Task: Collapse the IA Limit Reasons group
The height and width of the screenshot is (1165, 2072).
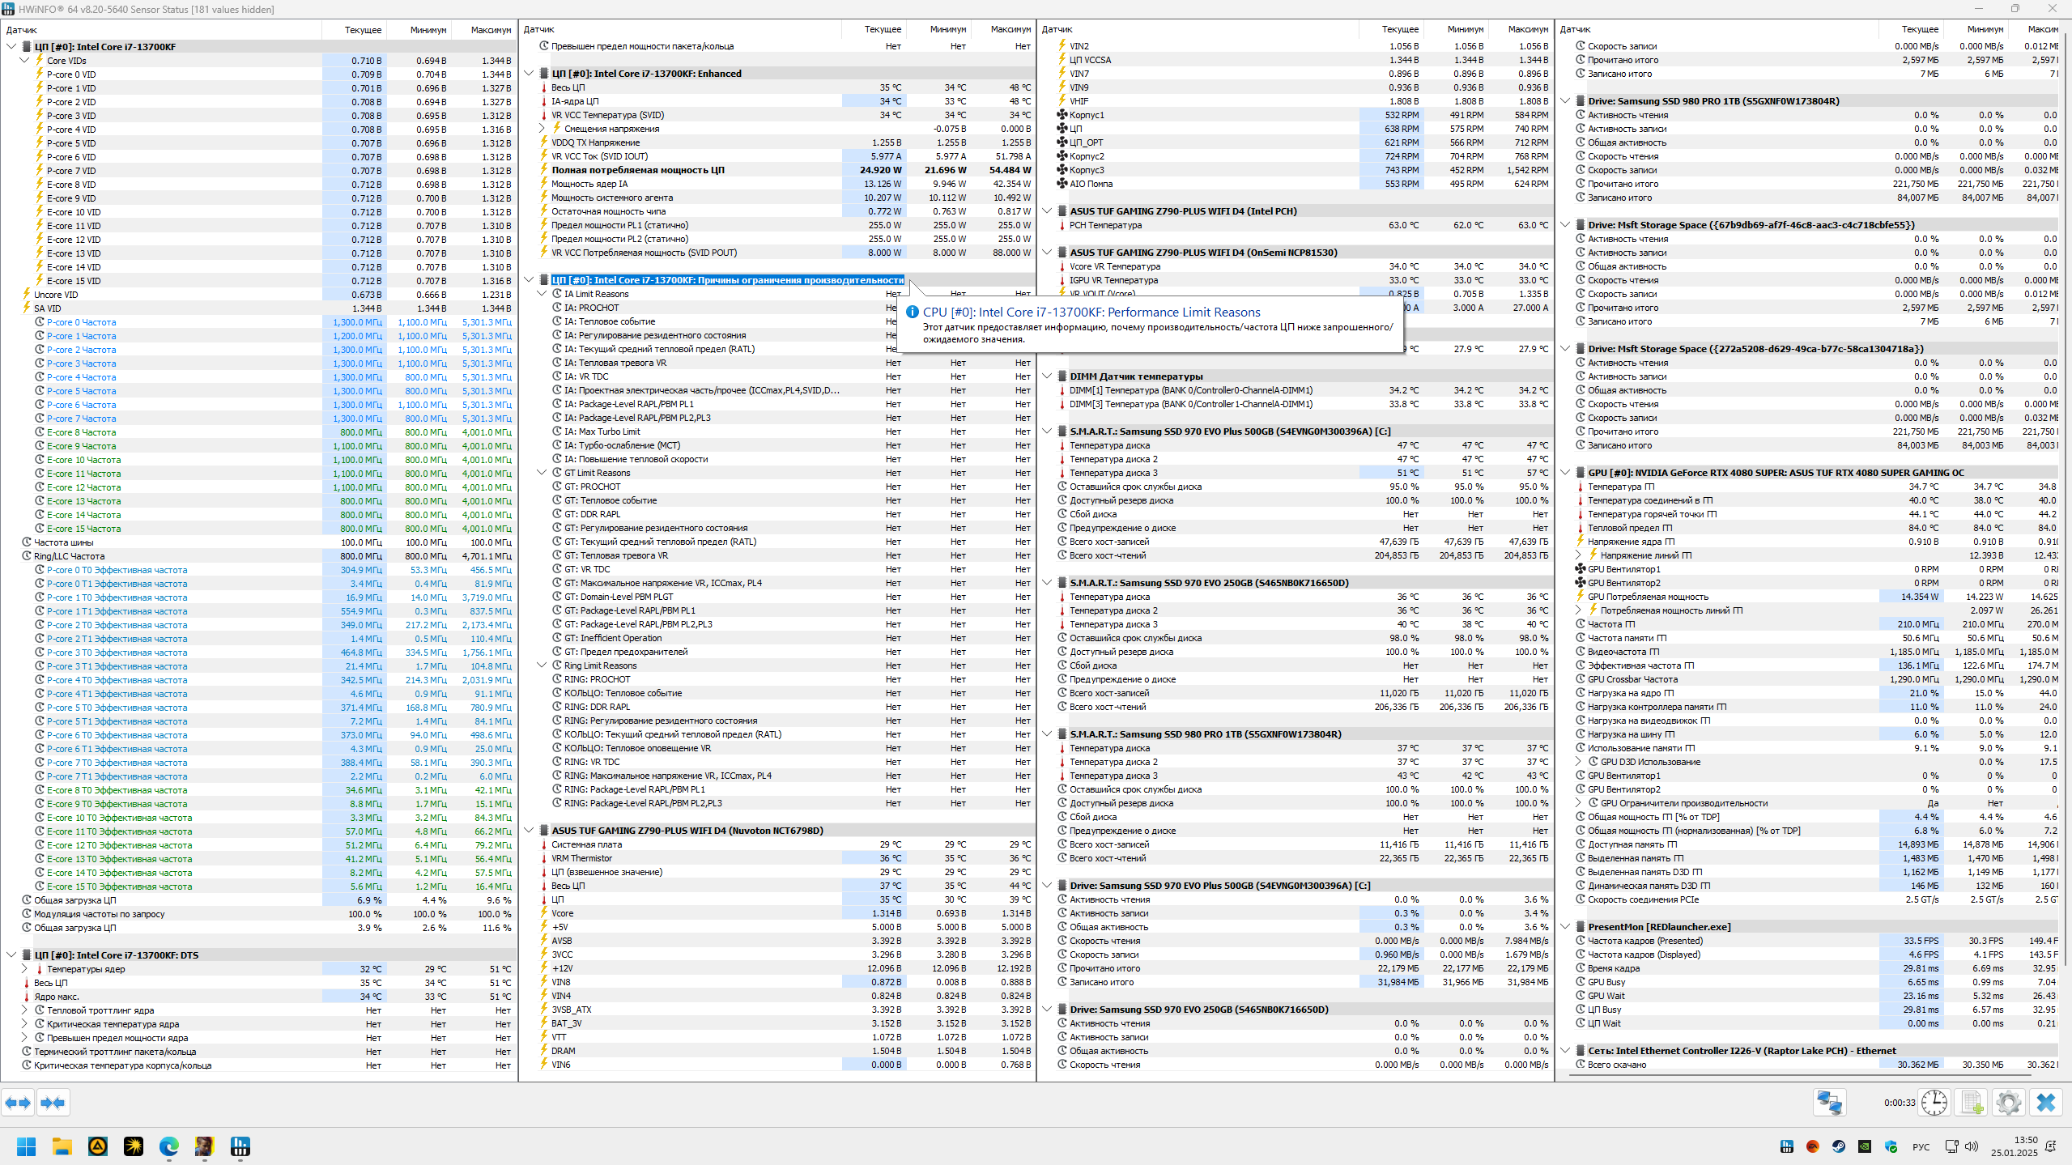Action: point(542,294)
